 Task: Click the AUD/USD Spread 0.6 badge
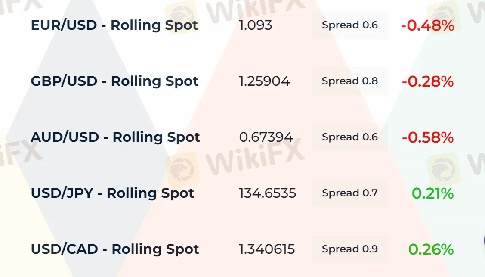tap(349, 137)
